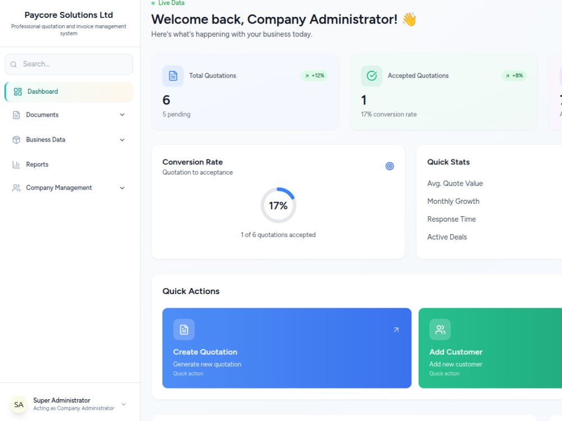Click the Quick Stats heading
Image resolution: width=562 pixels, height=421 pixels.
point(448,162)
